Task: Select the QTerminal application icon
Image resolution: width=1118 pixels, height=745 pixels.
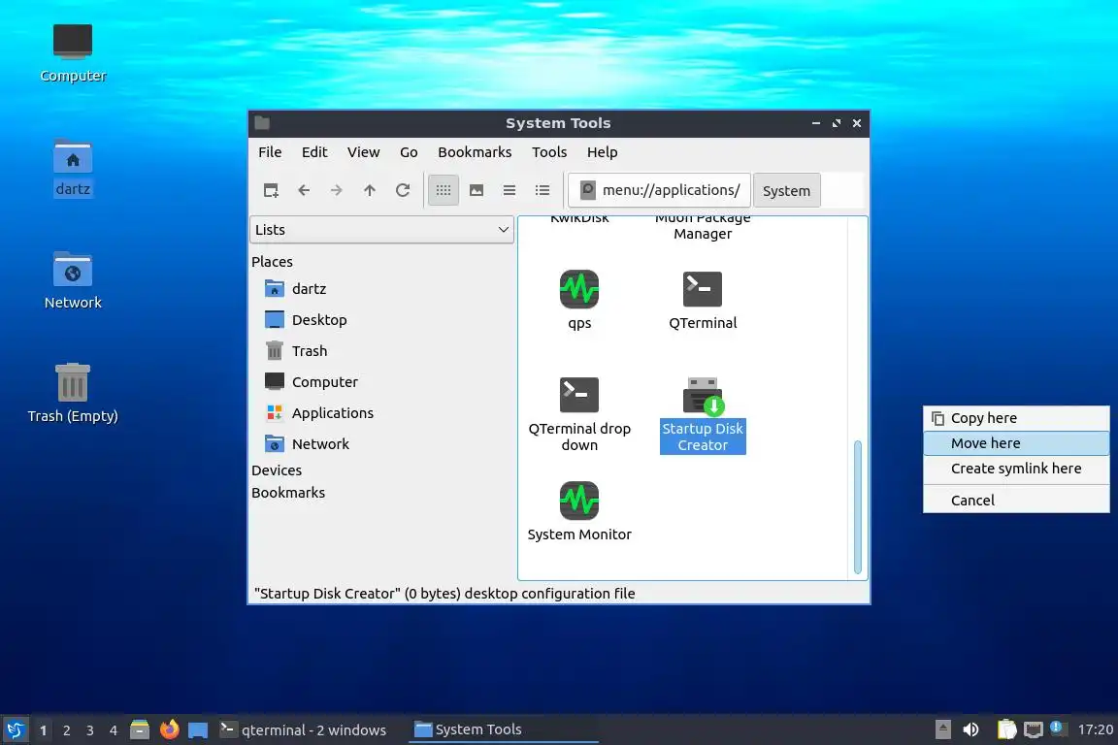Action: 703,289
